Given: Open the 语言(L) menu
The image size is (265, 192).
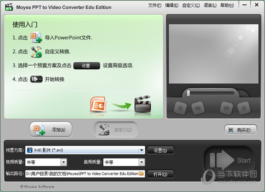Looking at the screenshot, I should tap(210, 5).
